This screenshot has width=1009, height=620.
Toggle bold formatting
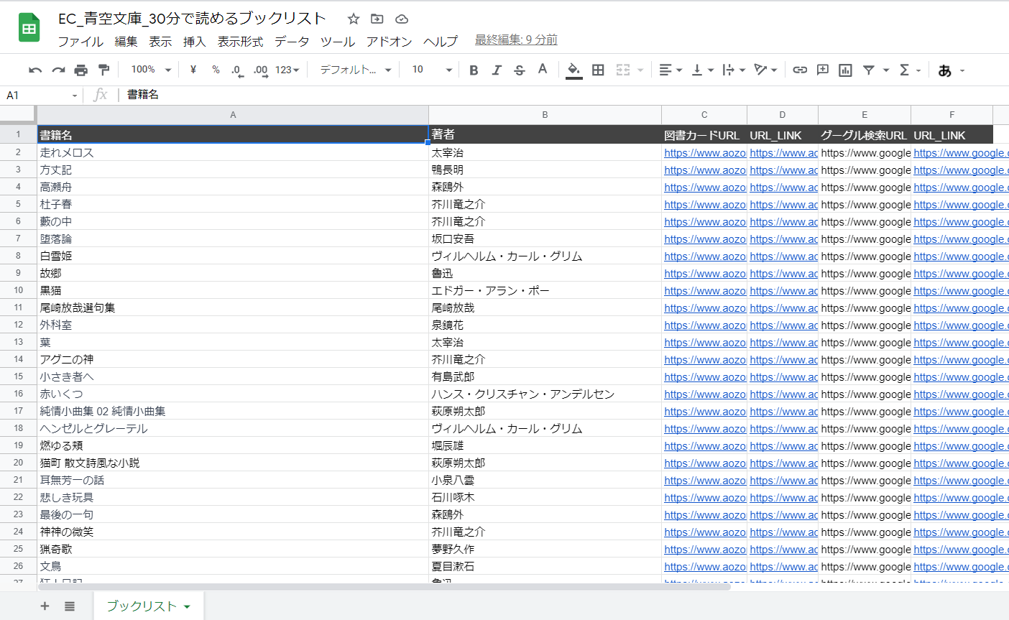(474, 70)
